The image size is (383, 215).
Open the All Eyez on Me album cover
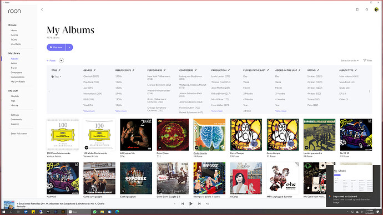click(136, 135)
